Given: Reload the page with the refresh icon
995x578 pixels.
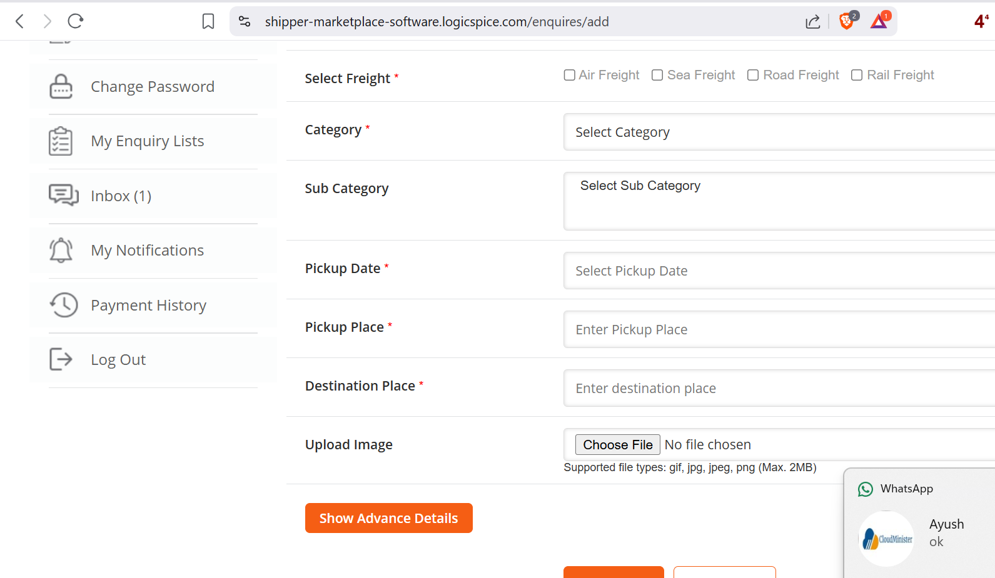Looking at the screenshot, I should 76,22.
